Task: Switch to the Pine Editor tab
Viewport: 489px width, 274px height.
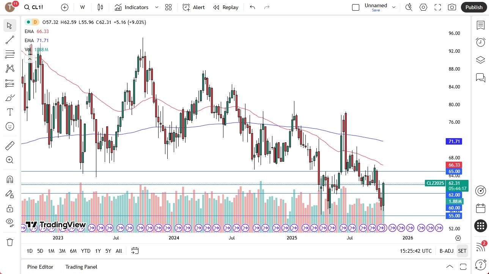Action: tap(40, 267)
